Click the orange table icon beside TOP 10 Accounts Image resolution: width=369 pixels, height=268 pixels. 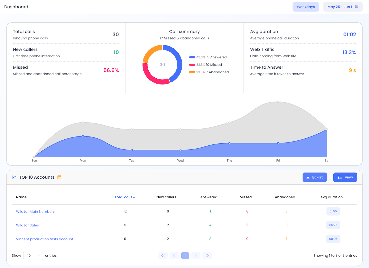[x=59, y=177]
